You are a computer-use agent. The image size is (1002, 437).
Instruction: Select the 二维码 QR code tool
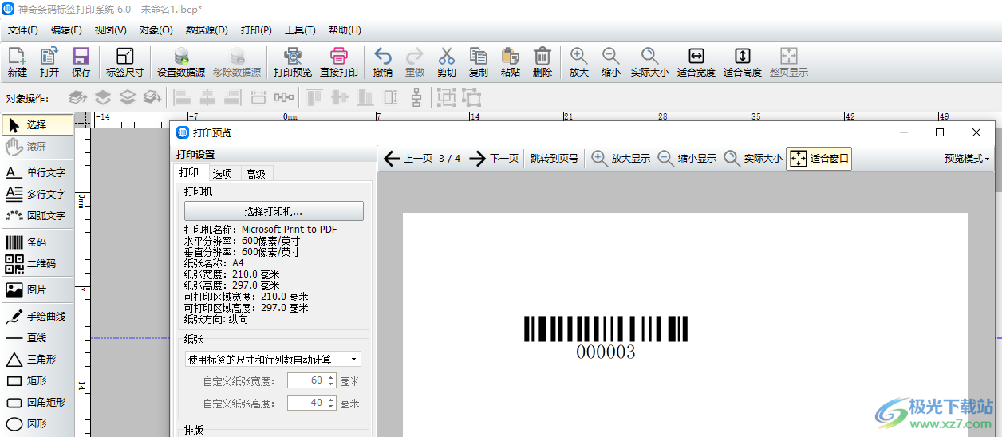tap(37, 263)
